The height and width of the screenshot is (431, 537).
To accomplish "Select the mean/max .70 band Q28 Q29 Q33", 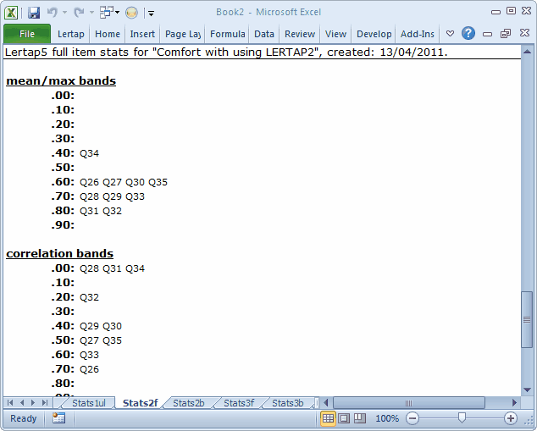I will click(x=112, y=196).
